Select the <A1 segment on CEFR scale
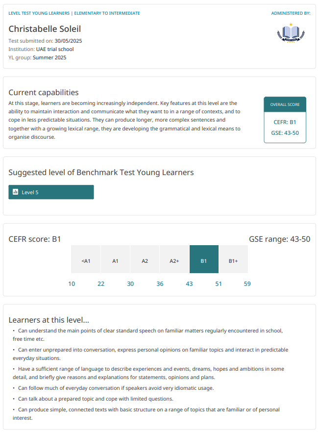This screenshot has width=319, height=432. point(86,261)
